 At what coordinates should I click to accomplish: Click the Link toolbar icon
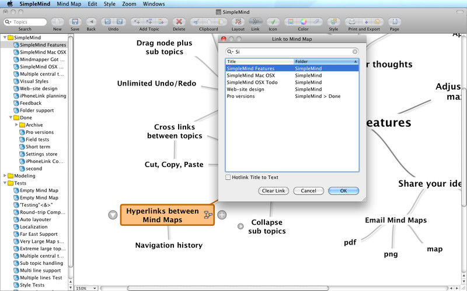[x=255, y=22]
